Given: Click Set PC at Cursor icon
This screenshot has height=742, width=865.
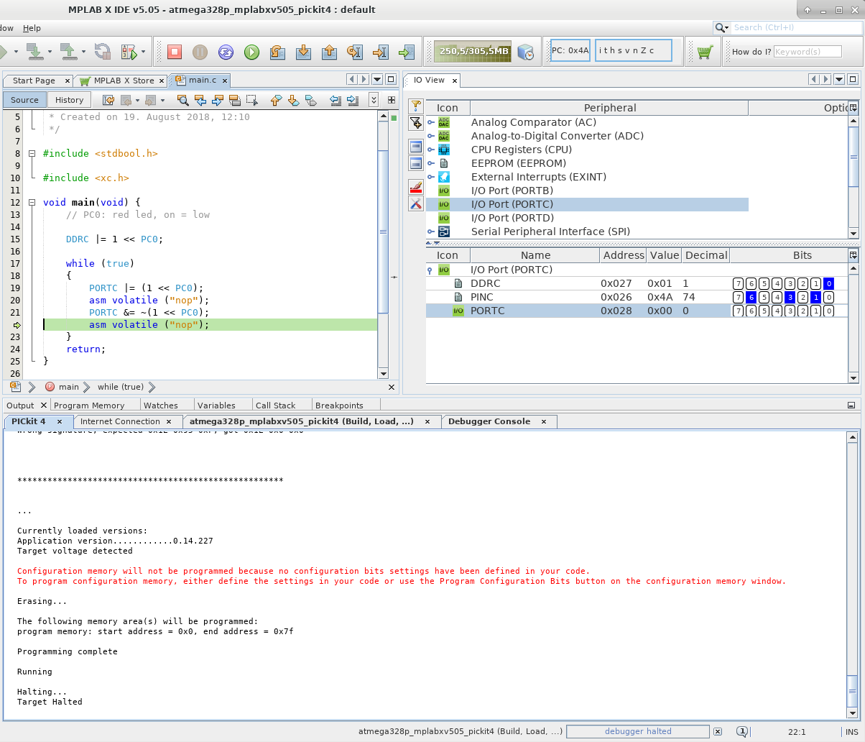Looking at the screenshot, I should coord(381,52).
